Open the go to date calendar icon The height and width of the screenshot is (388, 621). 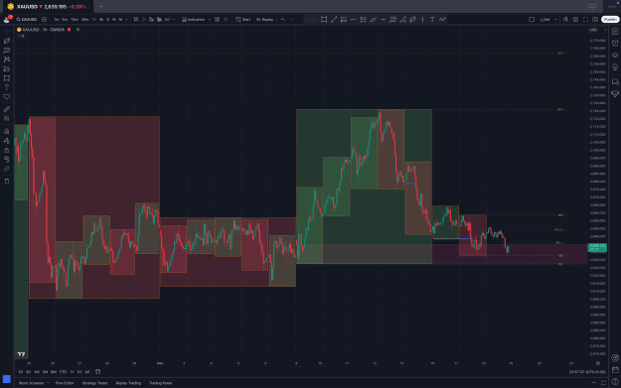tap(97, 372)
